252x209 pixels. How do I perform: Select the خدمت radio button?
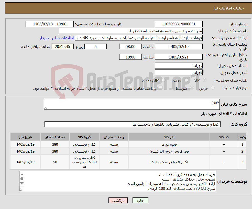[x=187, y=80]
